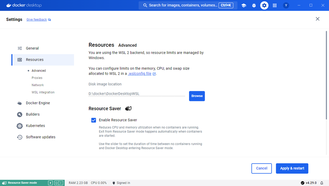
Task: Click the power icon in status bar
Action: click(56, 183)
